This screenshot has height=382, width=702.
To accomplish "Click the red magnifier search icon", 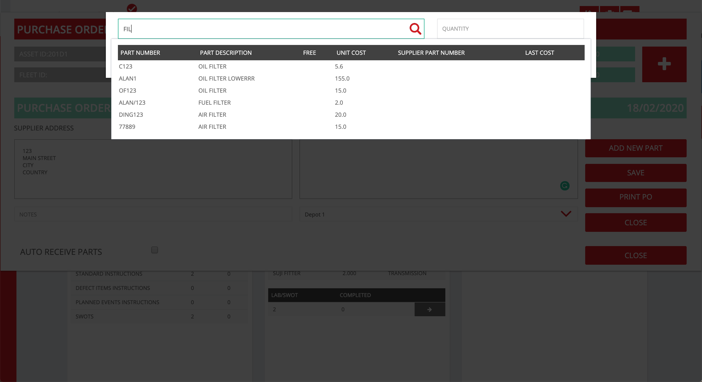I will (x=415, y=29).
